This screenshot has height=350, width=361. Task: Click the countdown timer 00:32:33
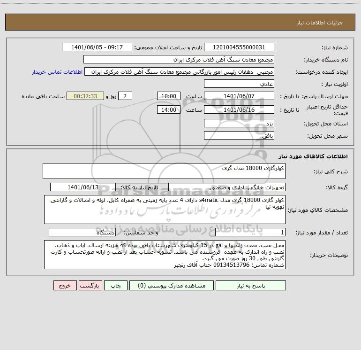coord(85,96)
